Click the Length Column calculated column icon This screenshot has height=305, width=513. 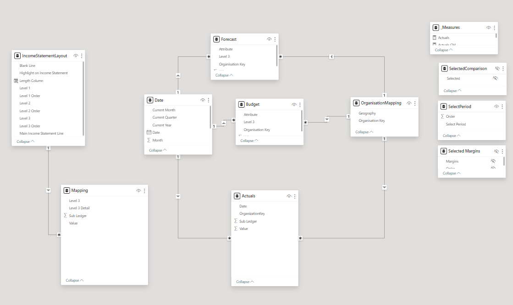click(16, 81)
